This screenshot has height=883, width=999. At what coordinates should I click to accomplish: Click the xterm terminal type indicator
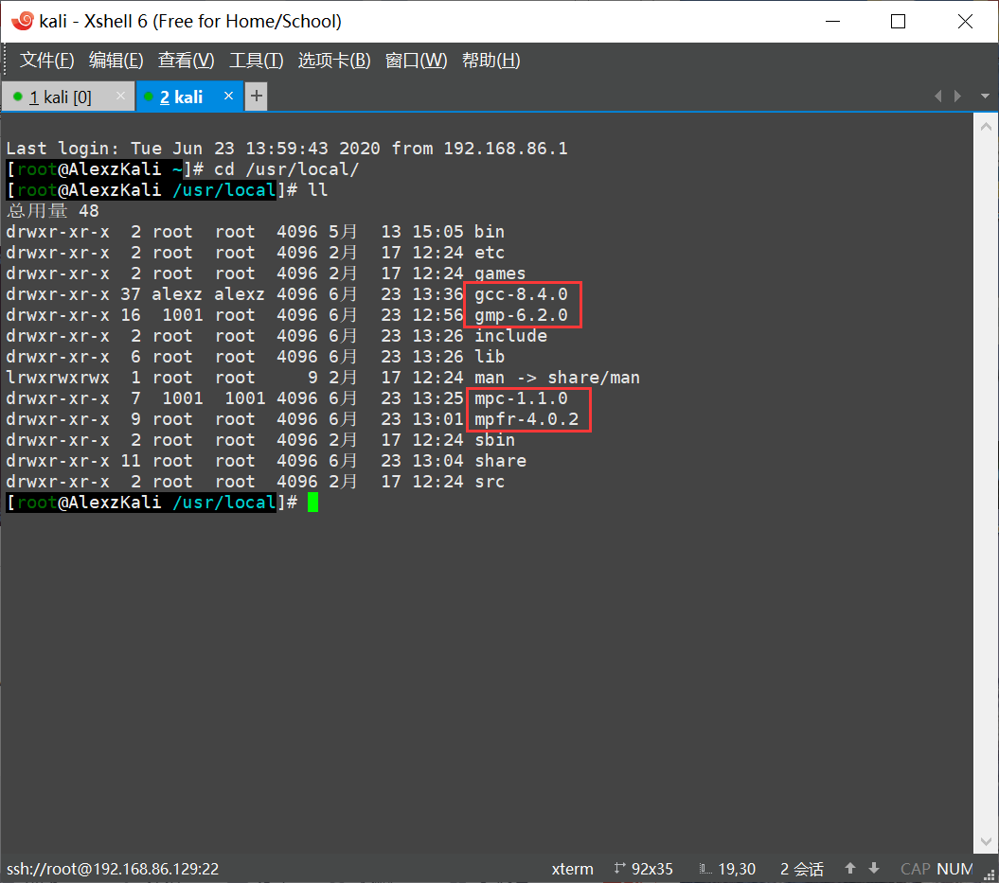572,869
